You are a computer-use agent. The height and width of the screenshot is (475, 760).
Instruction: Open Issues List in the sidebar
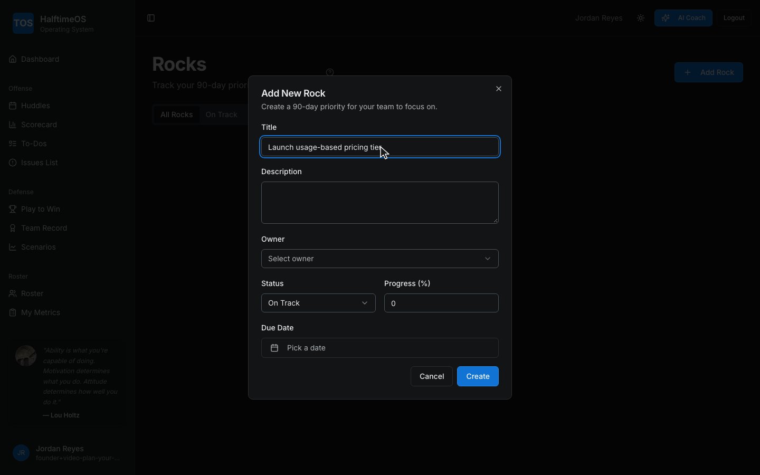point(68,163)
